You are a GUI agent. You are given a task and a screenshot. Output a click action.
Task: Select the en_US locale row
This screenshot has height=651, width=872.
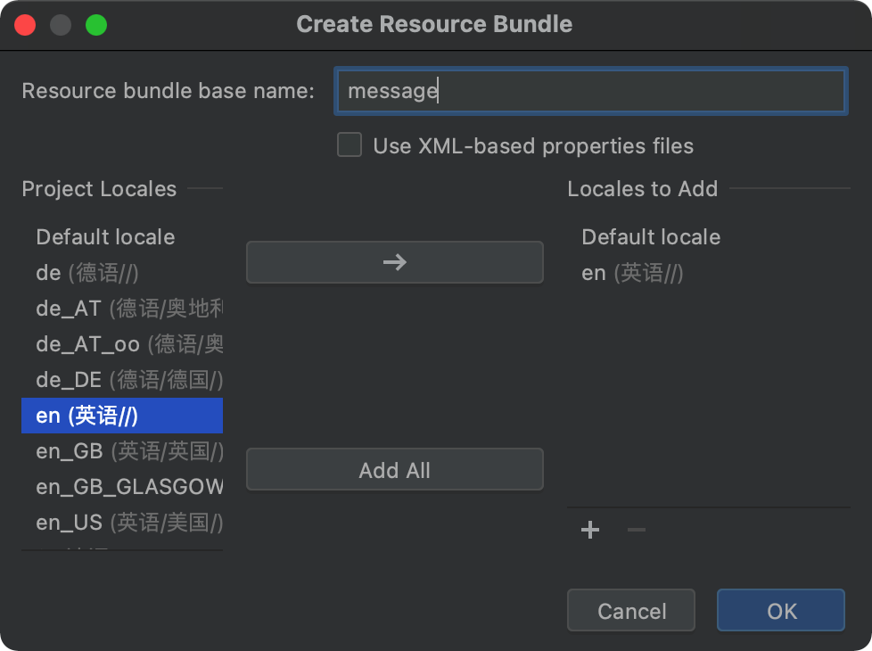(122, 522)
